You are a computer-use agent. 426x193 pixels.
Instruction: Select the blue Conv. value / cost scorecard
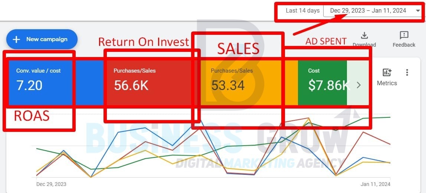[56, 83]
